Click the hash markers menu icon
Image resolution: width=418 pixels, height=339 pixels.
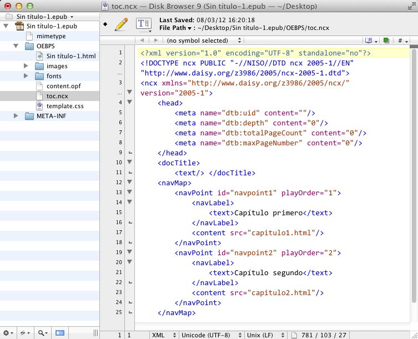[x=403, y=41]
